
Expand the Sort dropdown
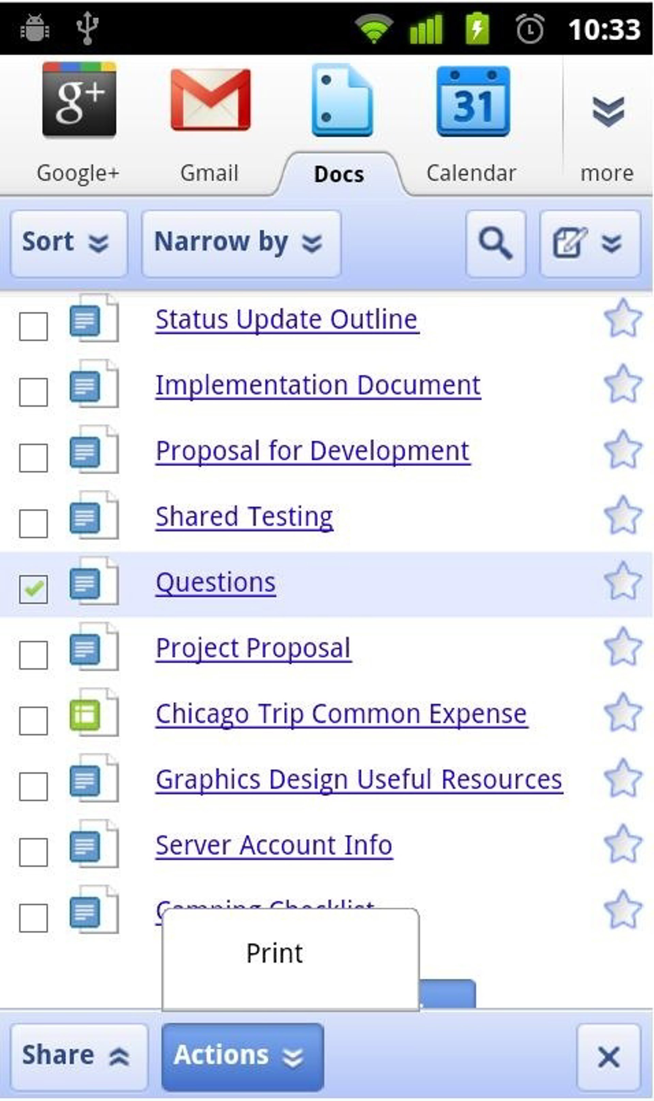coord(69,243)
